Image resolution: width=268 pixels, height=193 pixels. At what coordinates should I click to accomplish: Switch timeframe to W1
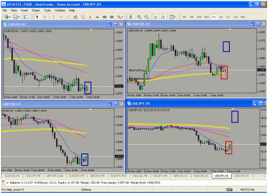pyautogui.click(x=236, y=17)
